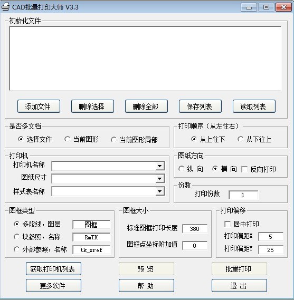
Task: Click the 标准图框打印长度 field showing 380
Action: click(195, 229)
